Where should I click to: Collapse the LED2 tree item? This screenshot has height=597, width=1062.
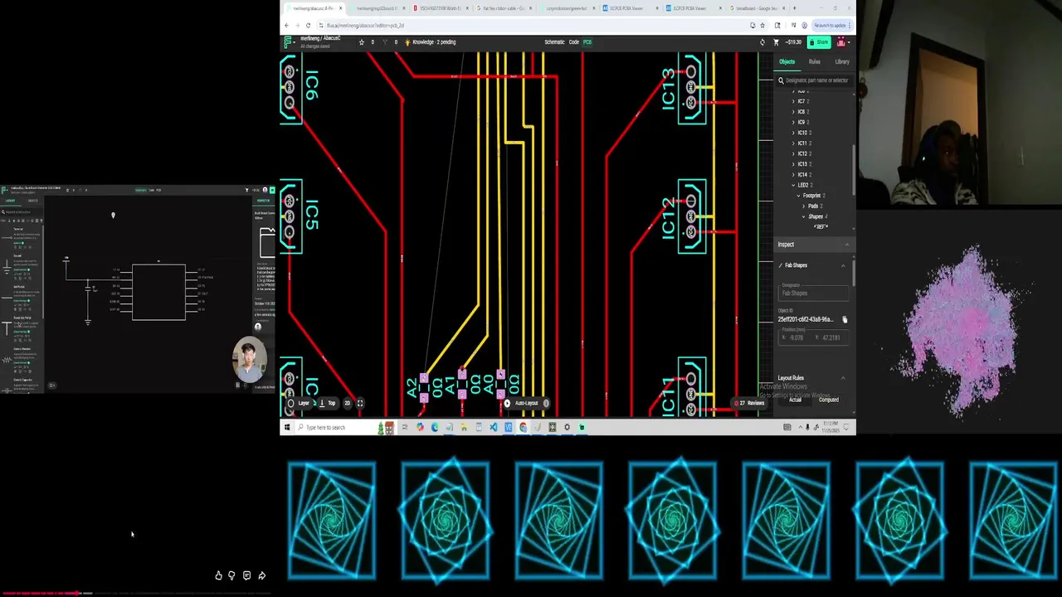tap(794, 185)
